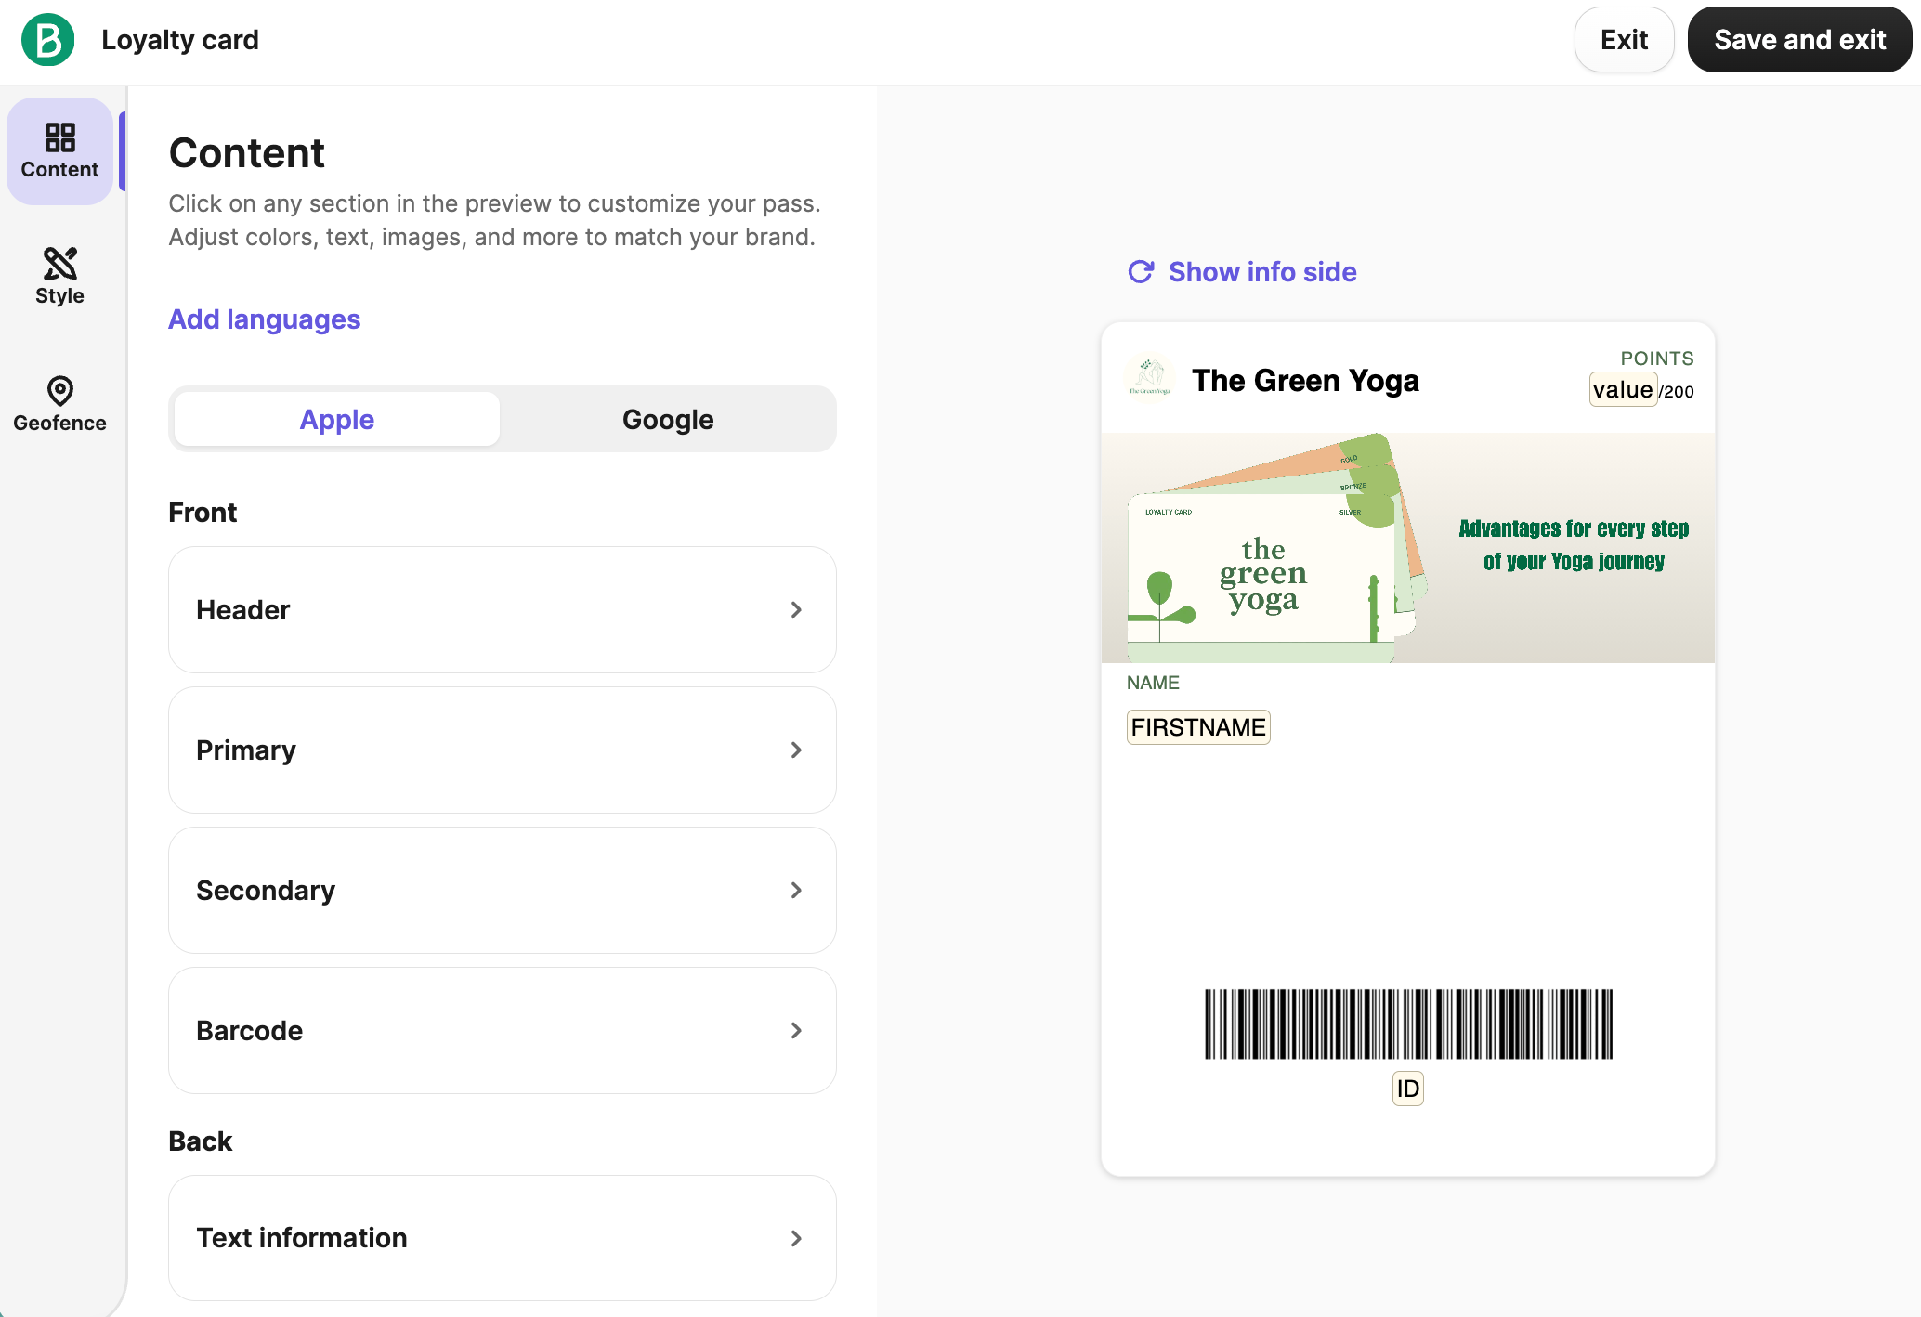Open the Content sidebar section
This screenshot has width=1921, height=1317.
pyautogui.click(x=59, y=151)
